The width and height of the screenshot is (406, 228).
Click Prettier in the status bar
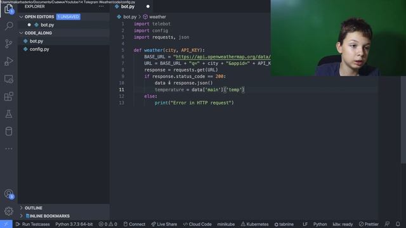click(x=369, y=224)
